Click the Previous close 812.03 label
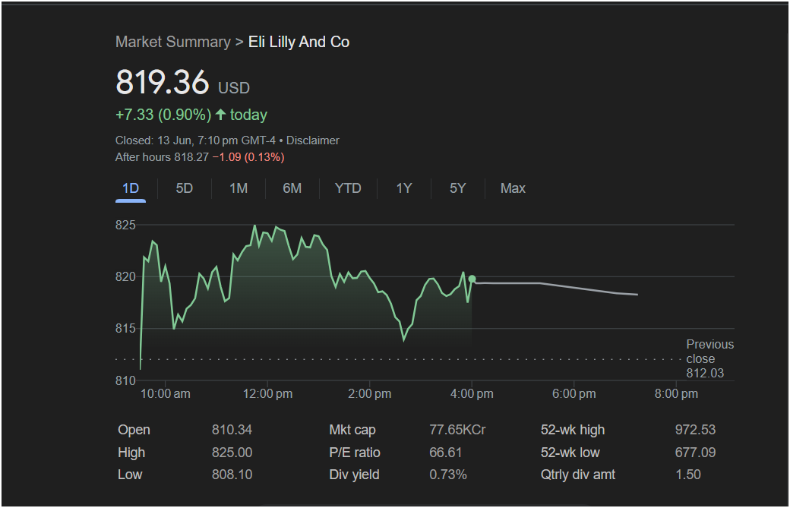Screen dimensions: 790x508 click(x=710, y=358)
